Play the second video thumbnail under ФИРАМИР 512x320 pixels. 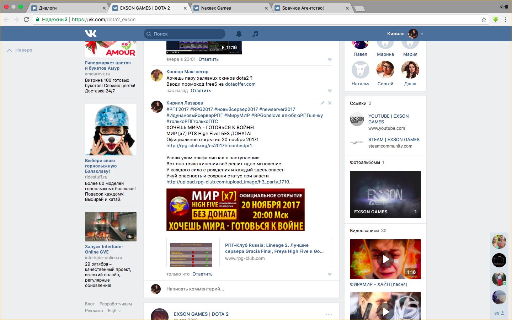tap(385, 306)
